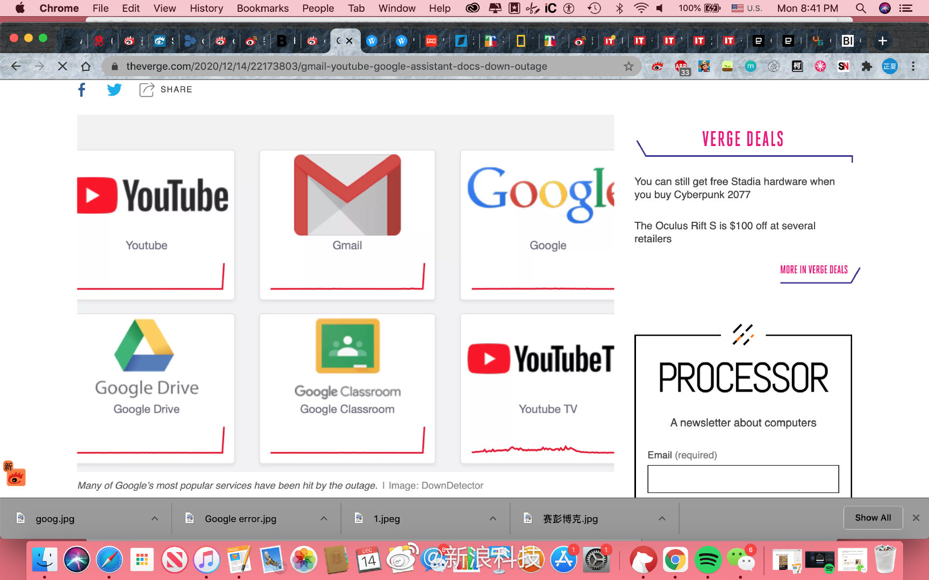The height and width of the screenshot is (580, 929).
Task: Open the Chrome extensions puzzle icon
Action: coord(866,66)
